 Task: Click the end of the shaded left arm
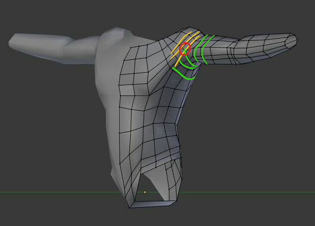click(x=13, y=42)
